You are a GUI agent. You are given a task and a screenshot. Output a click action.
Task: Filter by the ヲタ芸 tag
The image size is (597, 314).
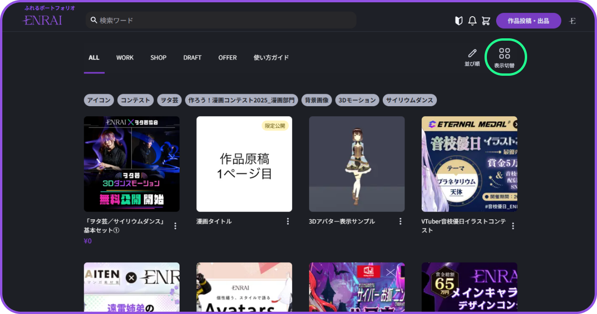pyautogui.click(x=169, y=100)
